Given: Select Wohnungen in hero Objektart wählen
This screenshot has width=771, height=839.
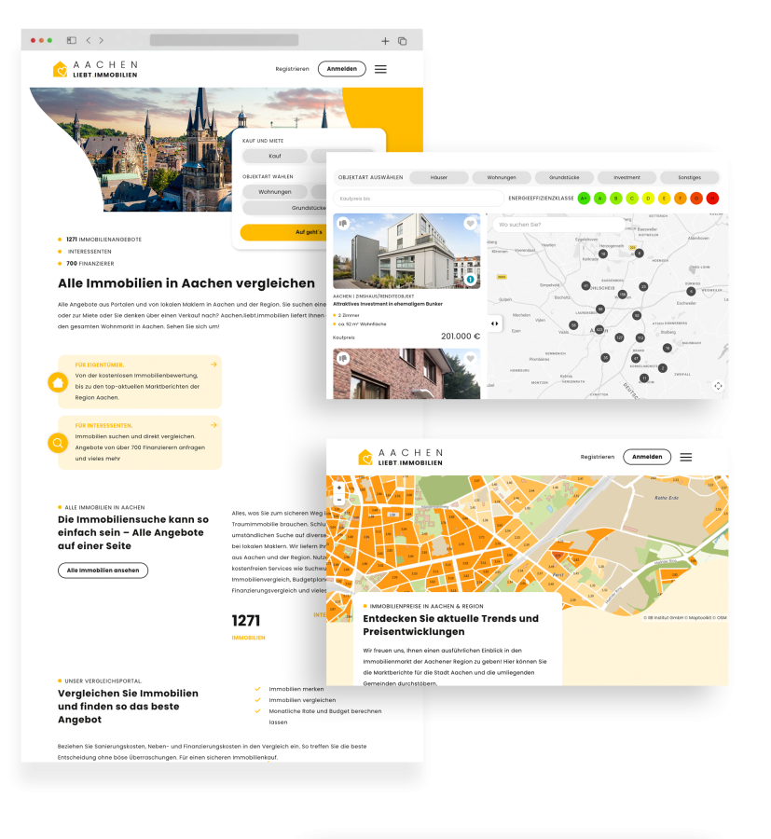Looking at the screenshot, I should [x=275, y=191].
